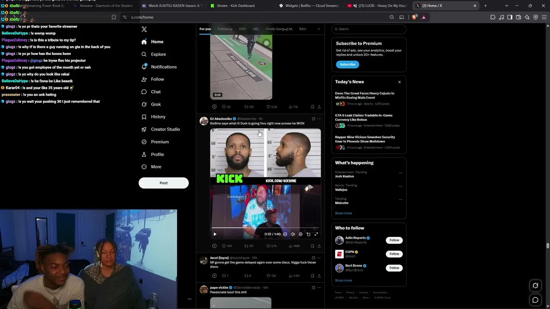Open History in the X sidebar

pyautogui.click(x=153, y=117)
